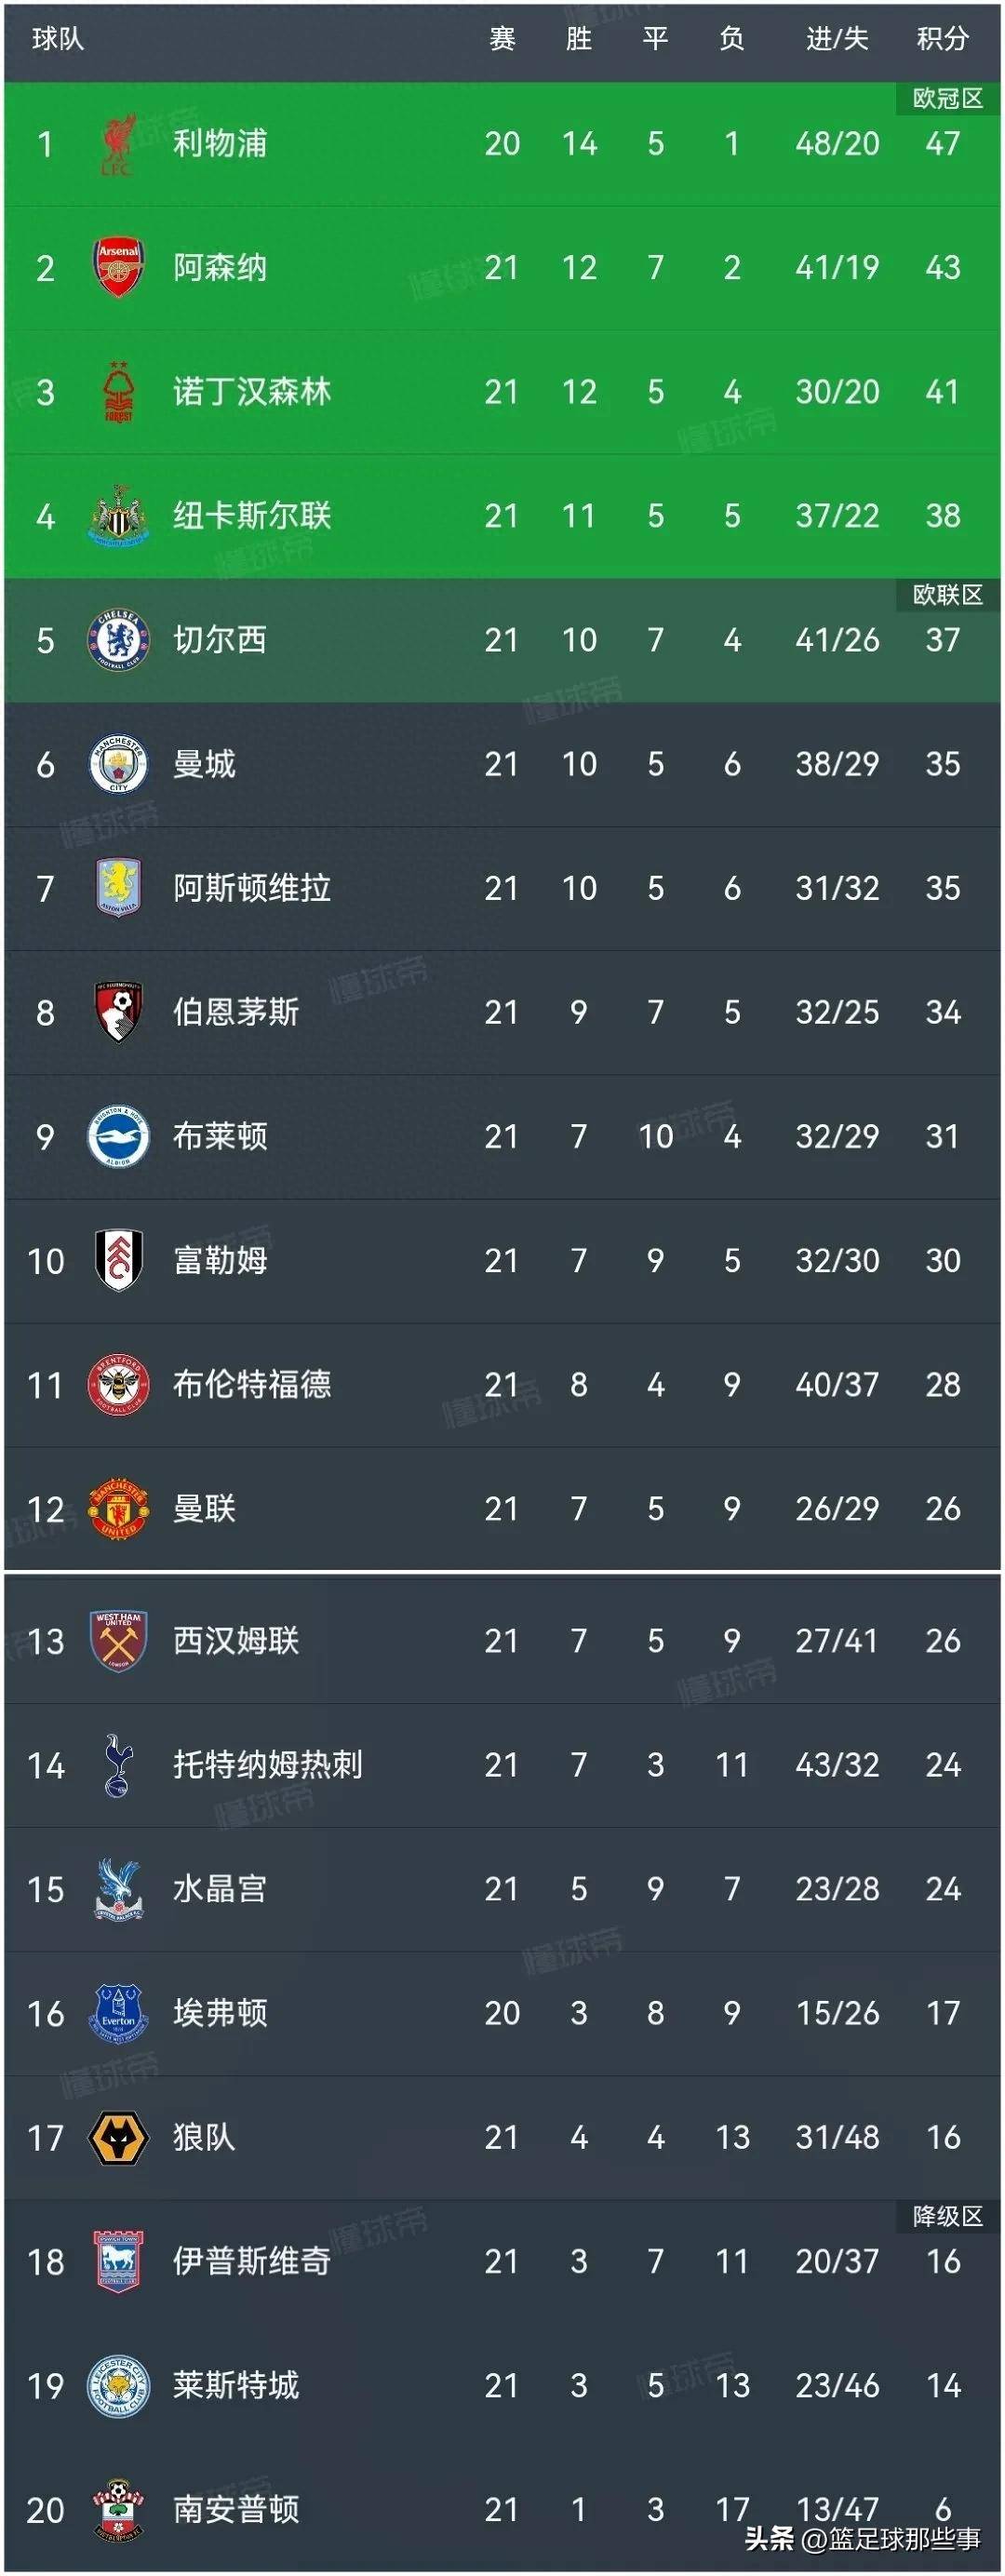Click the Arsenal club badge
Image resolution: width=1005 pixels, height=2576 pixels.
point(118,268)
